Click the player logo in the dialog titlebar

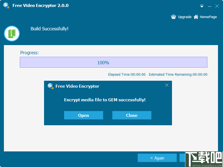[50, 86]
